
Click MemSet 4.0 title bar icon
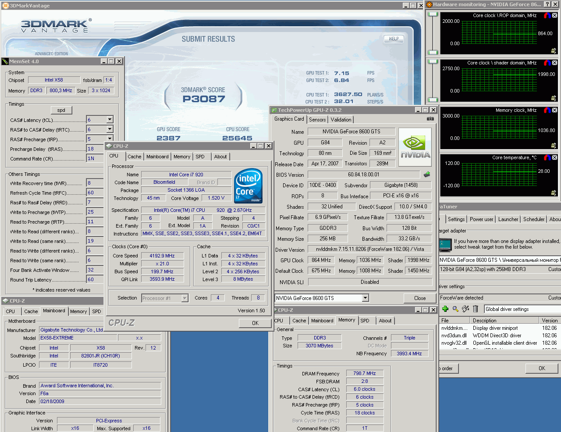tap(5, 61)
